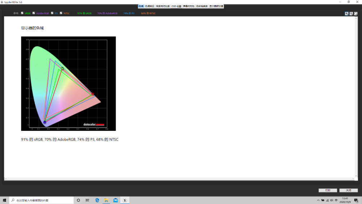The width and height of the screenshot is (362, 204).
Task: Click the taskbar search box
Action: pos(42,200)
